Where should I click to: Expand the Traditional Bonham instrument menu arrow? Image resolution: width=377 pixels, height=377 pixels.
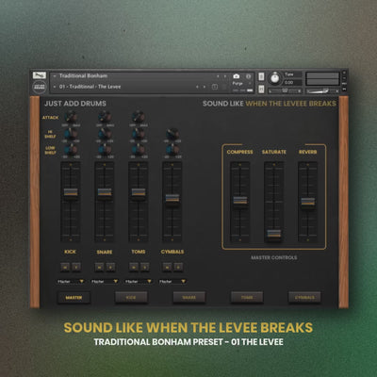pos(55,76)
